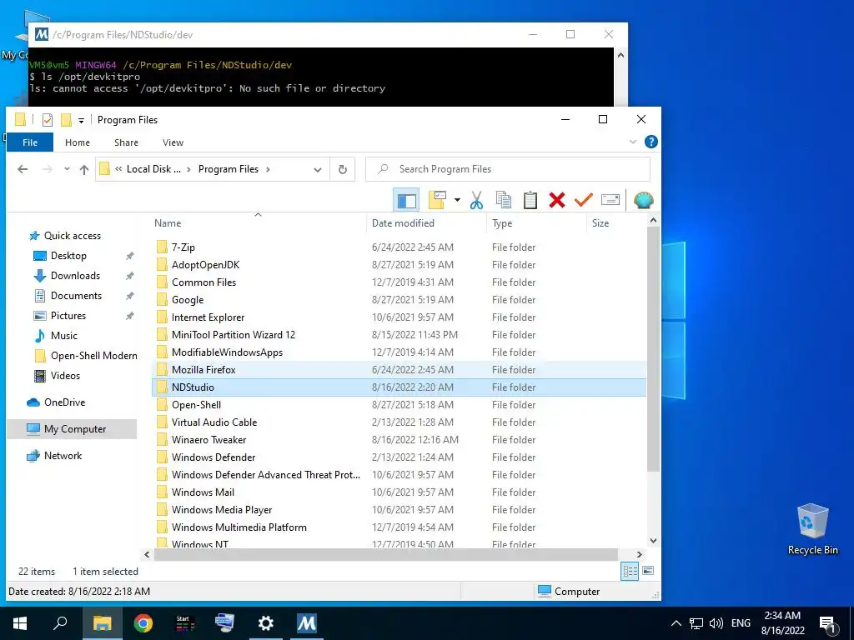Select Network in navigation pane
This screenshot has height=640, width=854.
click(63, 456)
